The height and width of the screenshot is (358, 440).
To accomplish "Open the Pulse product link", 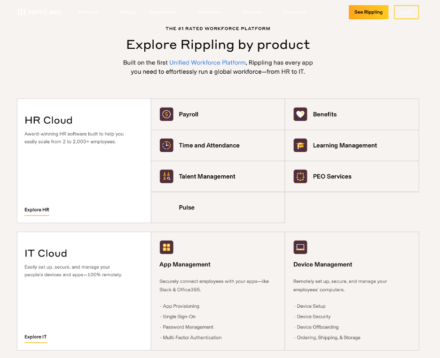I will (x=187, y=207).
